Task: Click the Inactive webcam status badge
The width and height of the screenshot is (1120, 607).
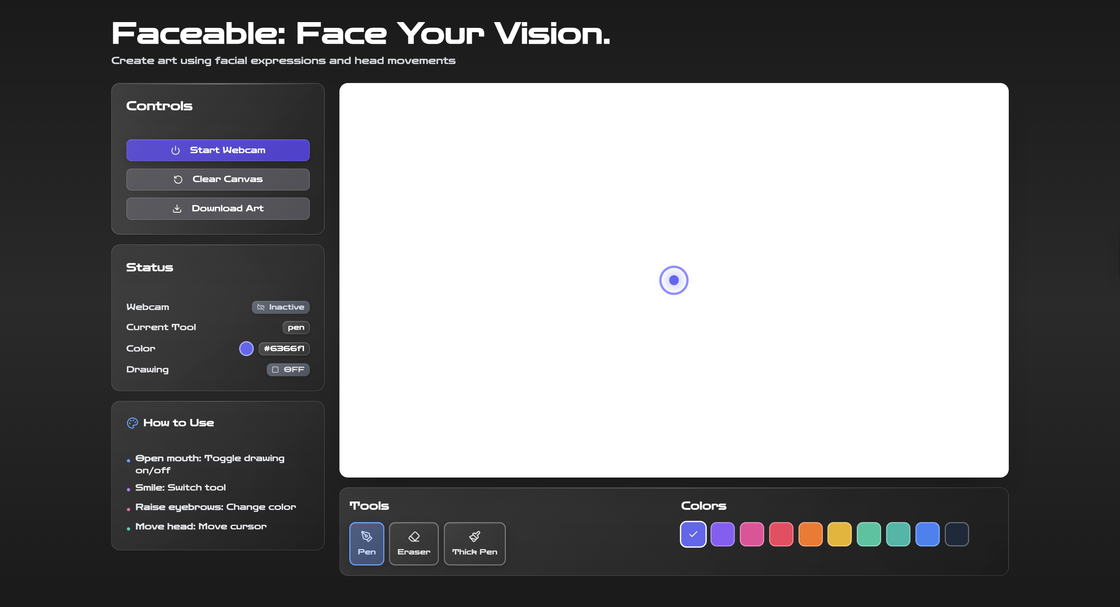Action: [x=280, y=307]
